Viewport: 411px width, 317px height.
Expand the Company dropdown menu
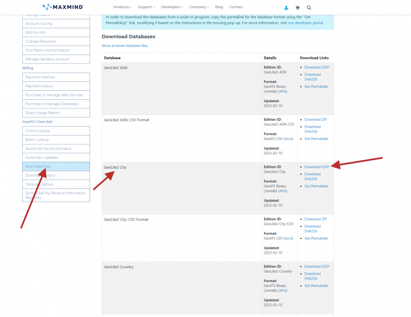(x=199, y=7)
